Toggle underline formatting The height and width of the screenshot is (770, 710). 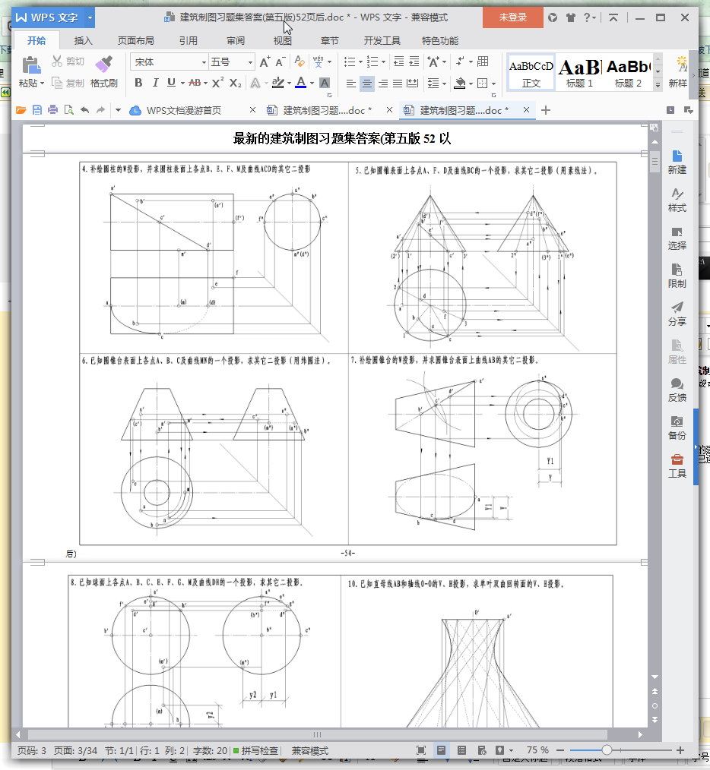171,83
